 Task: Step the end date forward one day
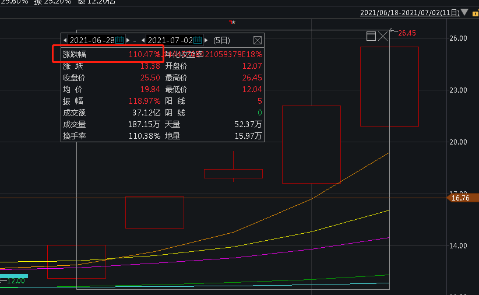coord(206,40)
